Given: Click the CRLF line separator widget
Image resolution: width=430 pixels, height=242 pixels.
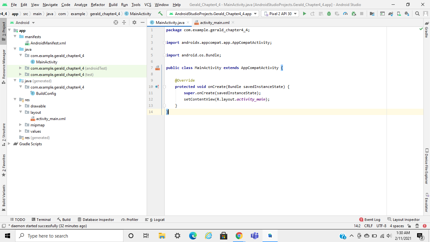Looking at the screenshot, I should point(368,226).
